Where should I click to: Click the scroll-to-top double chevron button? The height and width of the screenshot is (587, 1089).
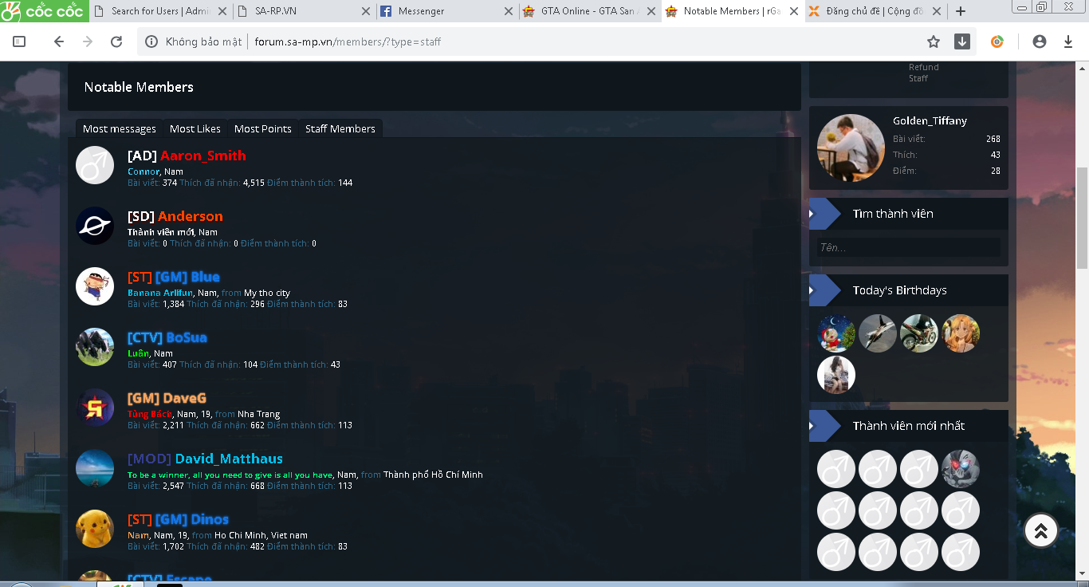click(1040, 531)
